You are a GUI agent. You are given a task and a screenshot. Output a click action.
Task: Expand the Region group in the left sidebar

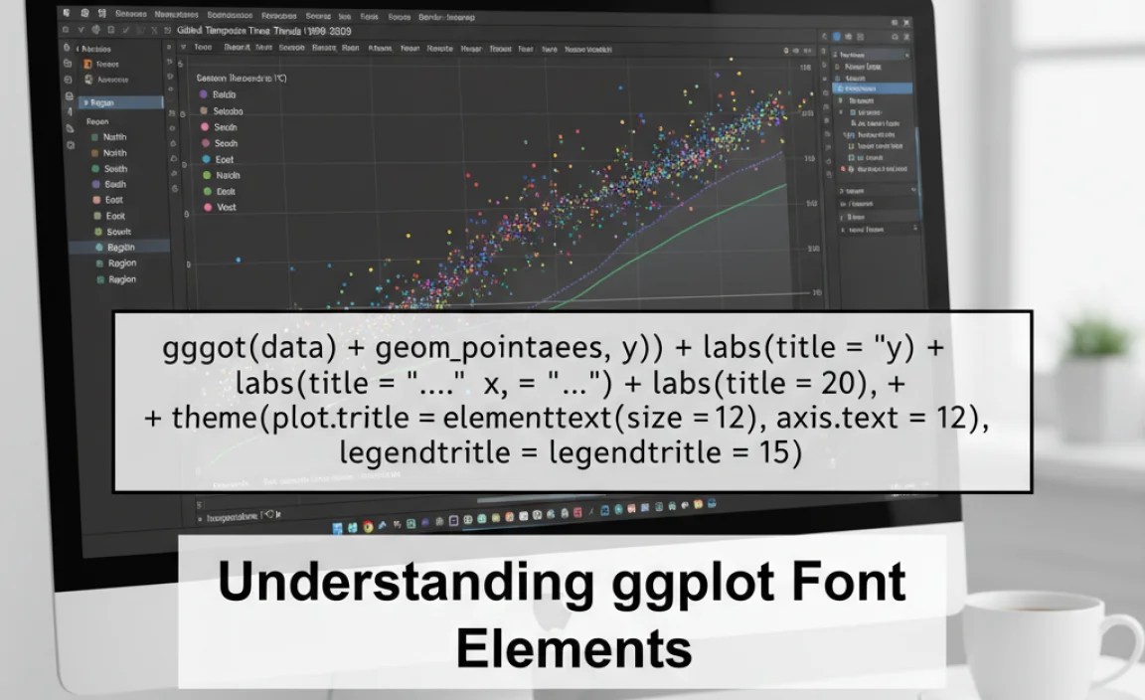[x=87, y=102]
